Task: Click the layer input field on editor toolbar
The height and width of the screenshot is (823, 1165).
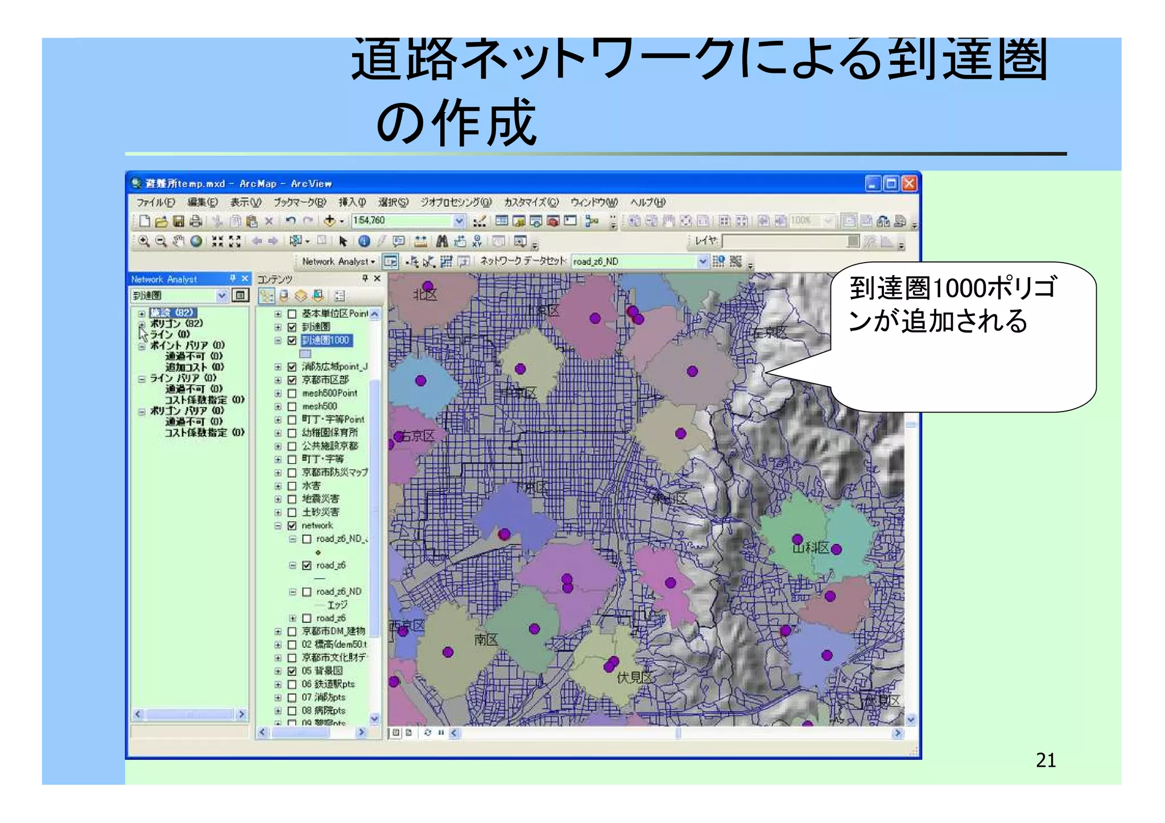Action: pyautogui.click(x=784, y=242)
